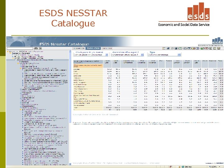The image size is (224, 168).
Task: Select 'How many personal visits in total? Q1131'
Action: 44,154
